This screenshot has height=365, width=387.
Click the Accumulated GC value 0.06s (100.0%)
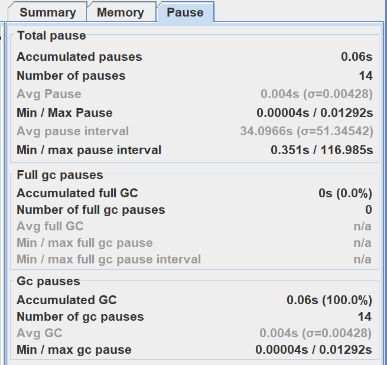coord(330,300)
